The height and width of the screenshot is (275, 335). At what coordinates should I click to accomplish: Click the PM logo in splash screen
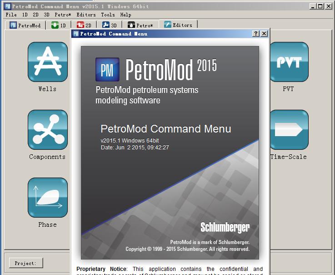pos(107,70)
